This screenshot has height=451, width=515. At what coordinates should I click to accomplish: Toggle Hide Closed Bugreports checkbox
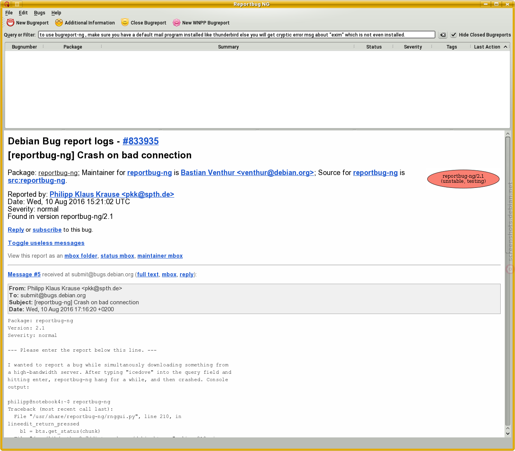pyautogui.click(x=453, y=35)
